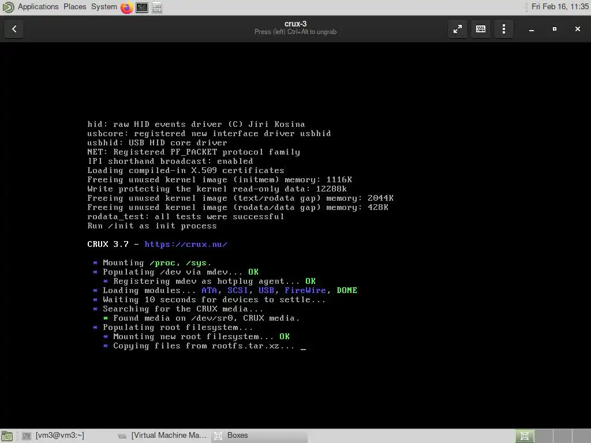Open the keyboard shortcuts send menu

coord(481,29)
